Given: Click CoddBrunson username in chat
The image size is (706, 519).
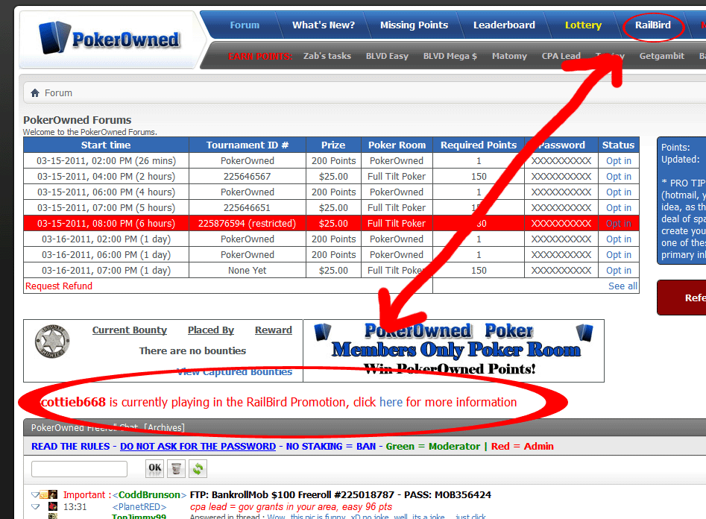Looking at the screenshot, I should click(149, 495).
